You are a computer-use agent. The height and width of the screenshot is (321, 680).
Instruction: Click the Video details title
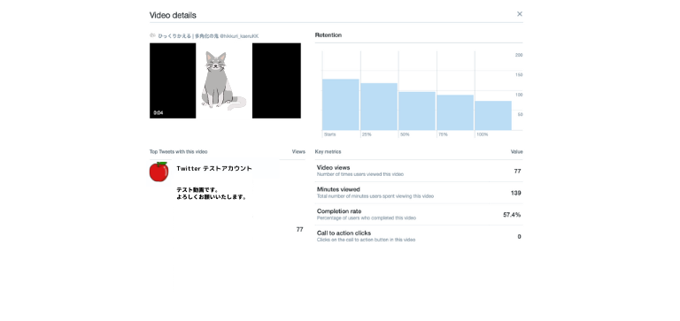(173, 15)
